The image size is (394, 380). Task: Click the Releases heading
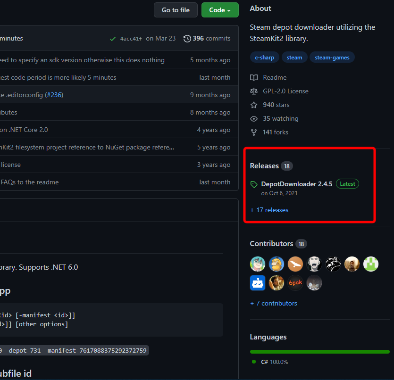pyautogui.click(x=264, y=166)
